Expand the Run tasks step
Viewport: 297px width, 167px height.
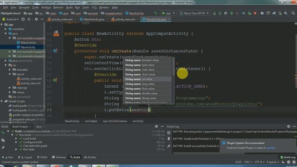(x=16, y=149)
